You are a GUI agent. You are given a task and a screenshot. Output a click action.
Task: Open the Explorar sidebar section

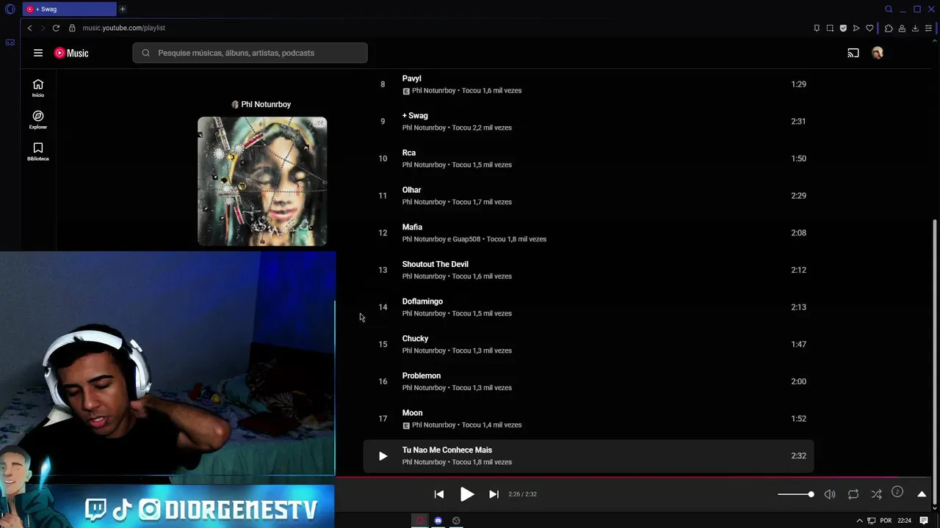[38, 120]
